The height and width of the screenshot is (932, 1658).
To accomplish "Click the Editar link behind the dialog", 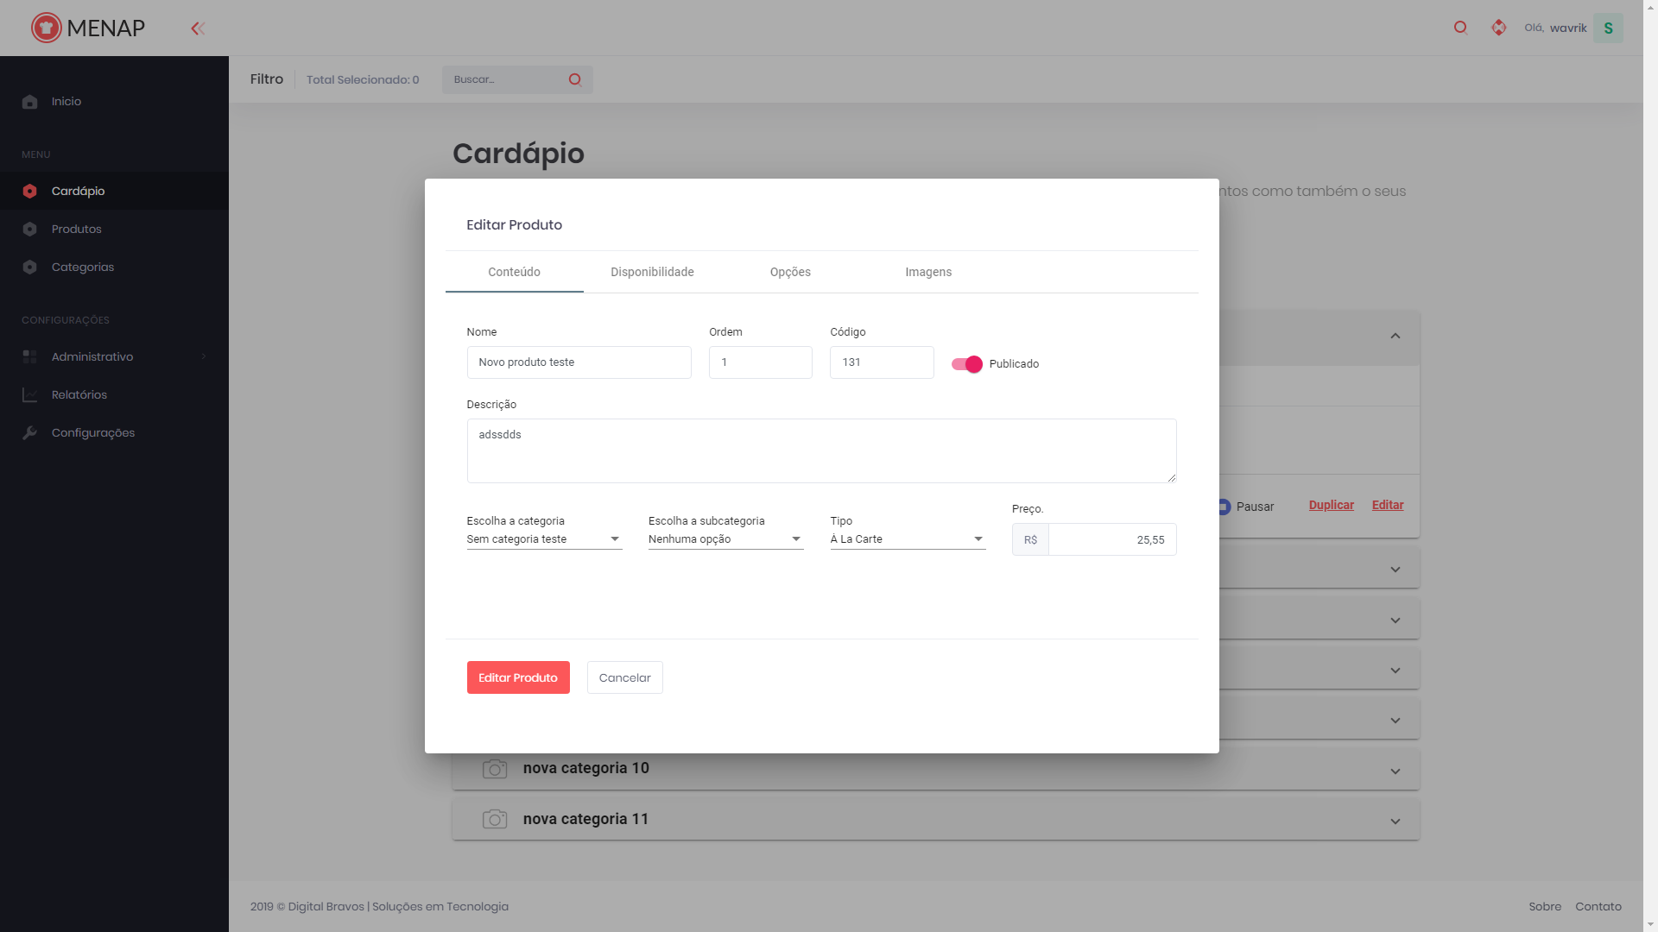I will pyautogui.click(x=1388, y=505).
